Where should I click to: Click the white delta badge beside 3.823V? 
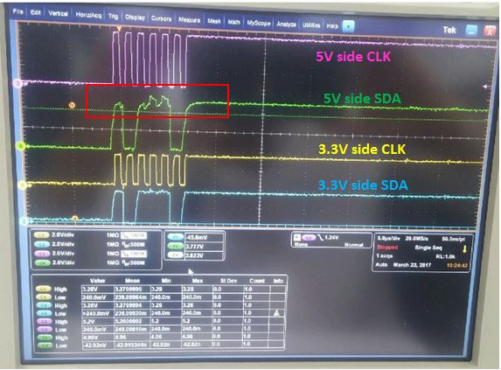tap(175, 255)
